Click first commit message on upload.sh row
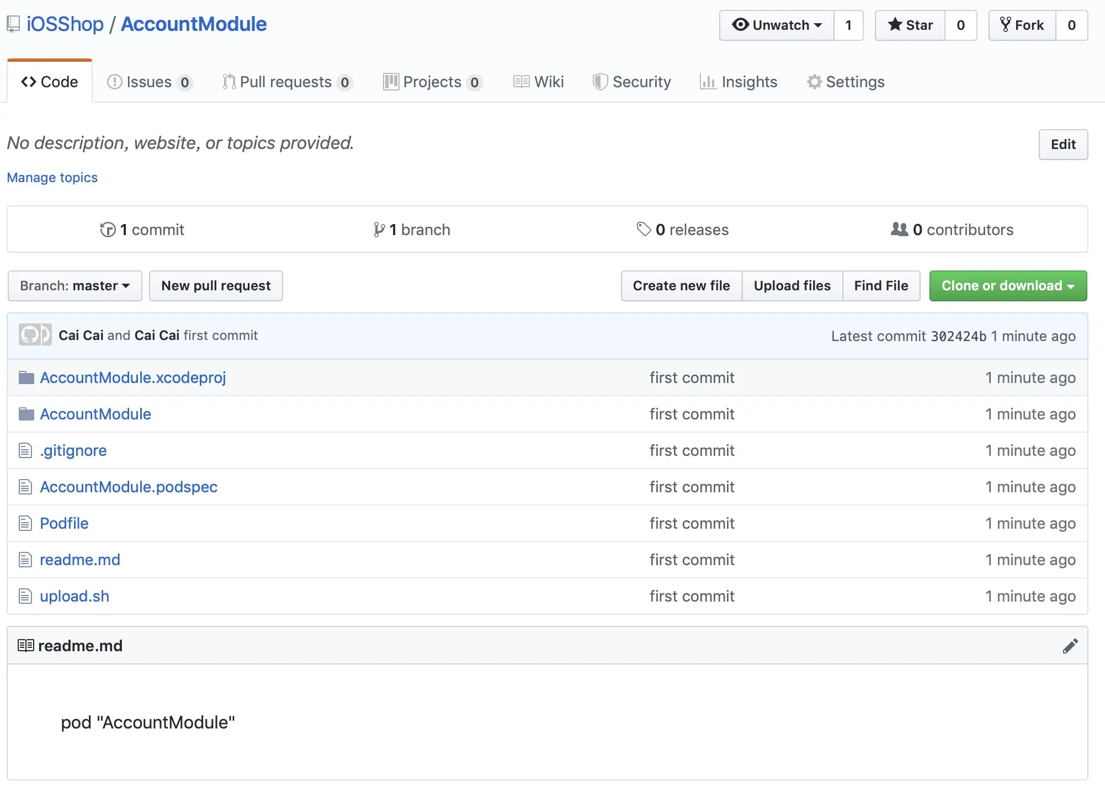Image resolution: width=1105 pixels, height=787 pixels. (x=692, y=596)
